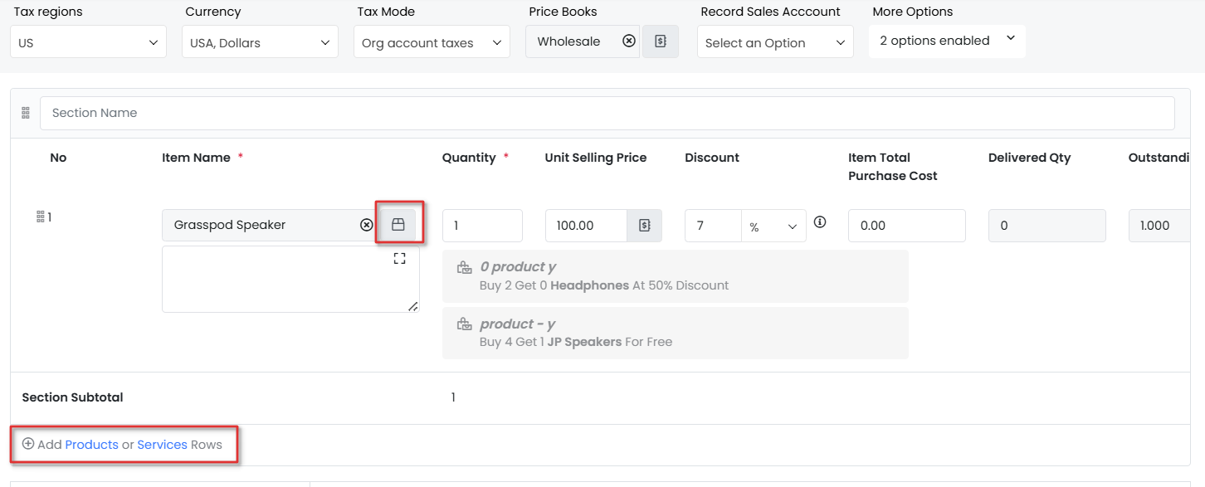Clear the Grasspod Speaker item name
1205x487 pixels.
[x=366, y=225]
